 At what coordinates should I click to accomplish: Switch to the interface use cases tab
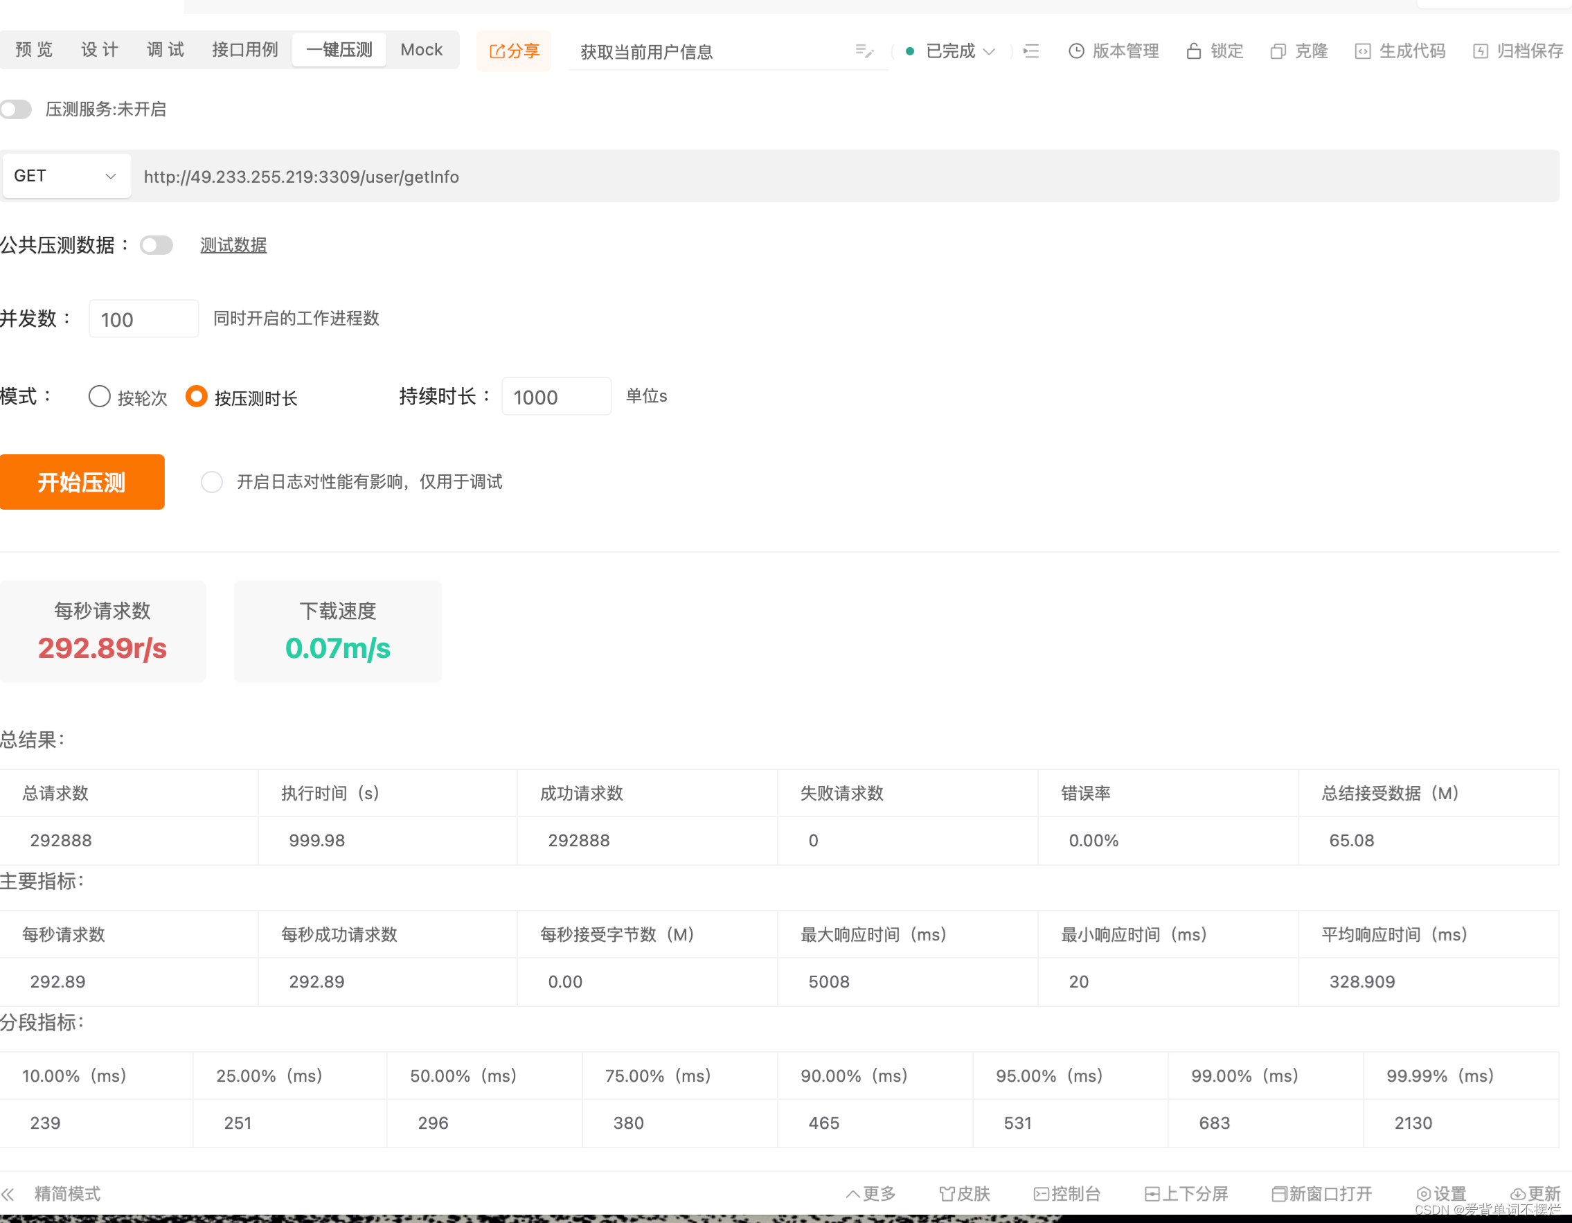click(244, 50)
